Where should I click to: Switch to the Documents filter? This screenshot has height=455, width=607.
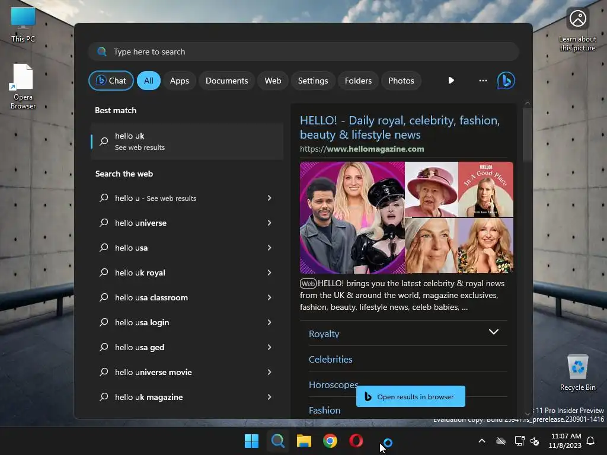coord(226,81)
